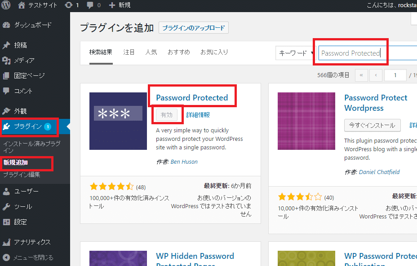The width and height of the screenshot is (417, 266).
Task: Switch to the 注目 tab
Action: click(129, 52)
